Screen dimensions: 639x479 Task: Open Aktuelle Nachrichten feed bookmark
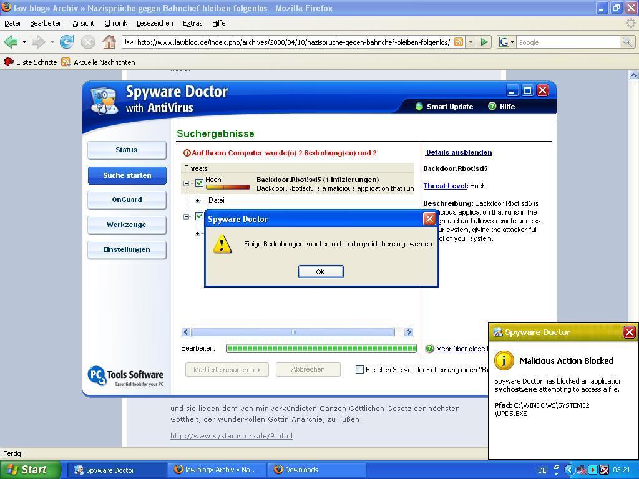[x=98, y=62]
